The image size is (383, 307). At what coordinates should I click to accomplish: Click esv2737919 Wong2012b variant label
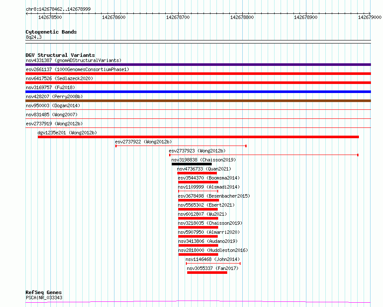[54, 124]
